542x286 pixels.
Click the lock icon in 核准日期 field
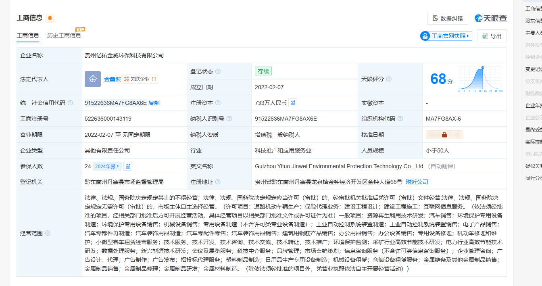point(444,135)
